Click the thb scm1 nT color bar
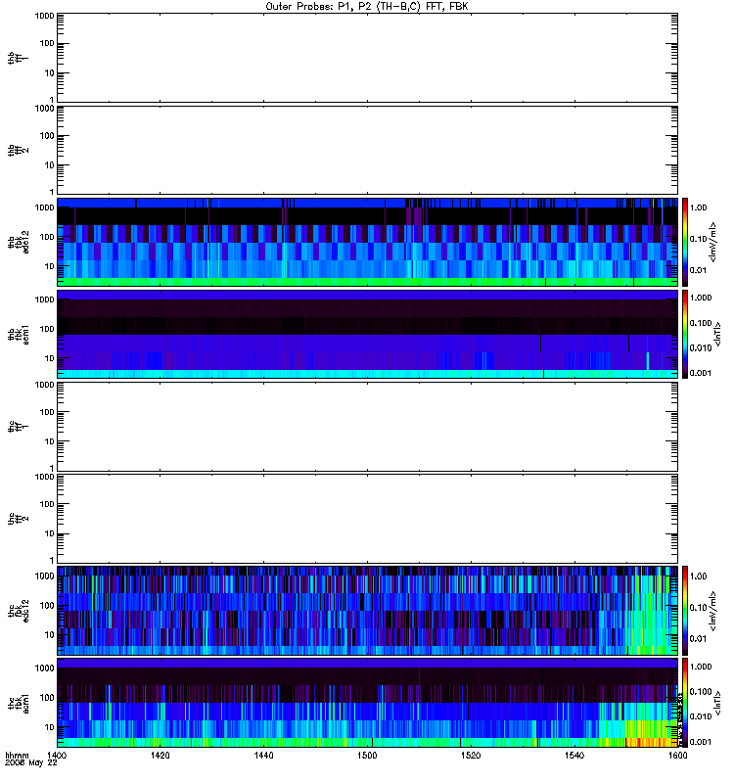 pos(685,335)
